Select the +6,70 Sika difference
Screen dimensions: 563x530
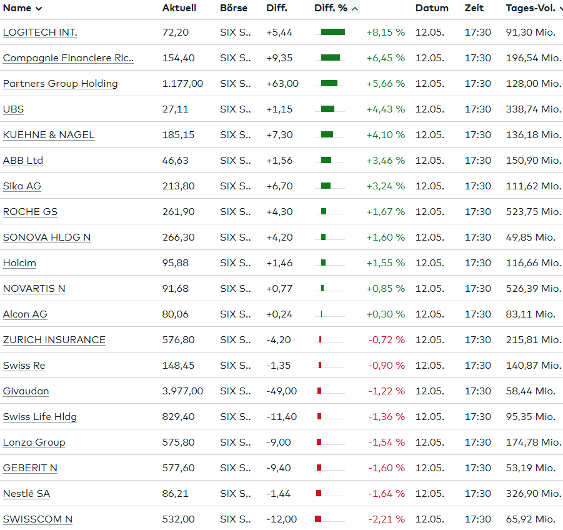(280, 186)
